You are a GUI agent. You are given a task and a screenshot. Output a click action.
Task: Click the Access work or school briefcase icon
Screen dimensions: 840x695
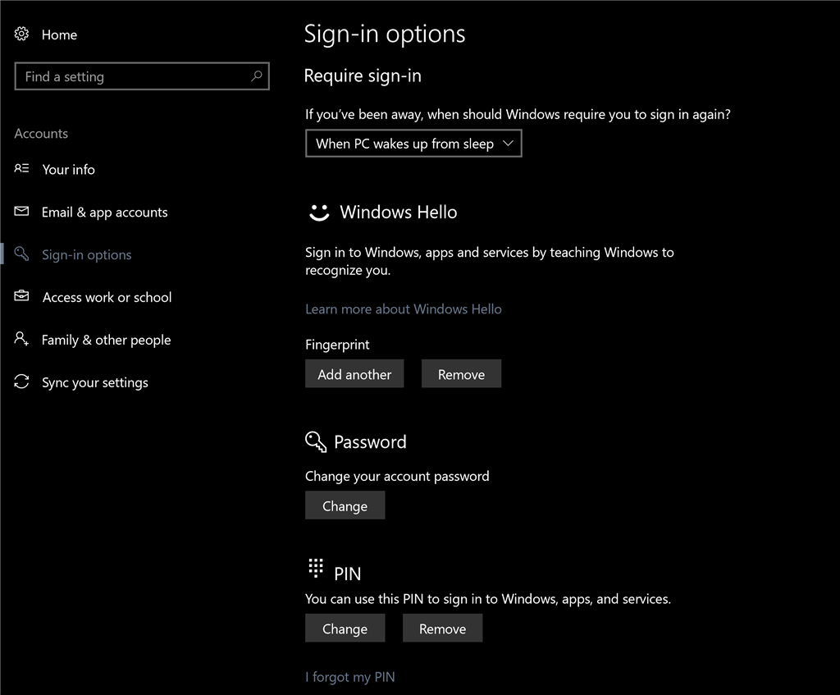(21, 295)
